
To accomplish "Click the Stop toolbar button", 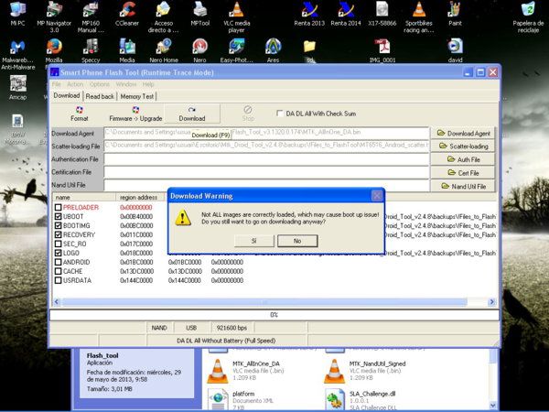I will tap(248, 114).
